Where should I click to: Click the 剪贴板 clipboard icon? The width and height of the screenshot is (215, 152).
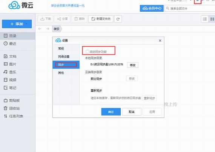(6, 100)
